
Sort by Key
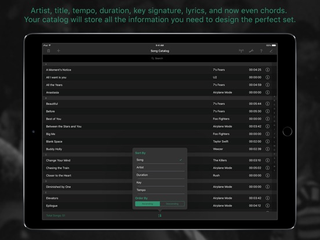point(160,183)
